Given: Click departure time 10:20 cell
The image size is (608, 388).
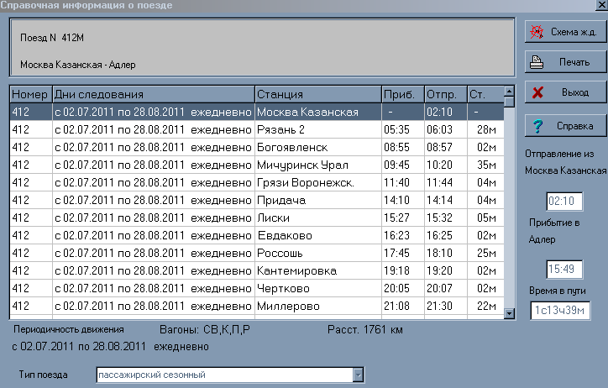Looking at the screenshot, I should pyautogui.click(x=446, y=165).
